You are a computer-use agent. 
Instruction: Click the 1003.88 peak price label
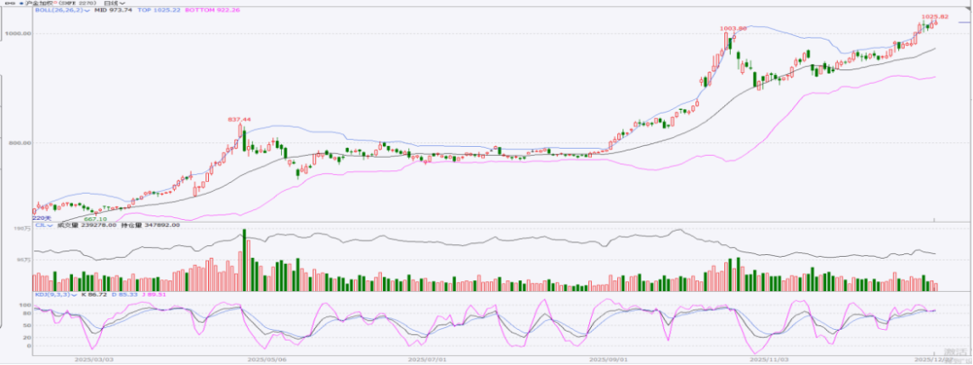(x=732, y=29)
